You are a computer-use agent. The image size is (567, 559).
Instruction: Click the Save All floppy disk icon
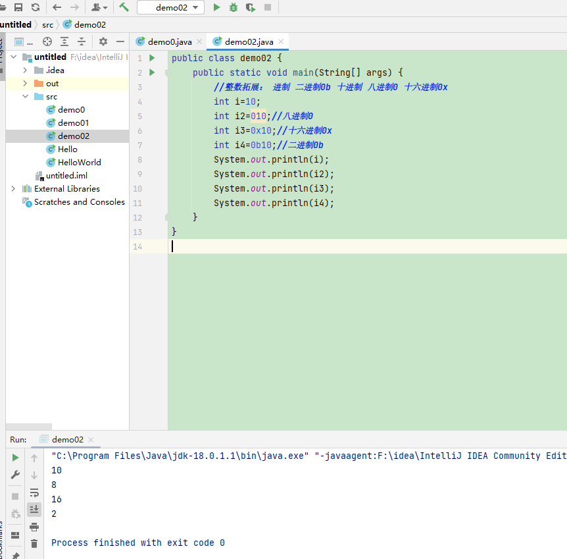(18, 7)
